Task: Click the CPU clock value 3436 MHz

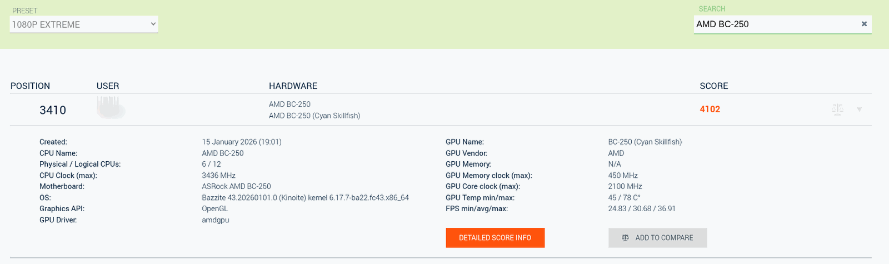Action: coord(219,175)
